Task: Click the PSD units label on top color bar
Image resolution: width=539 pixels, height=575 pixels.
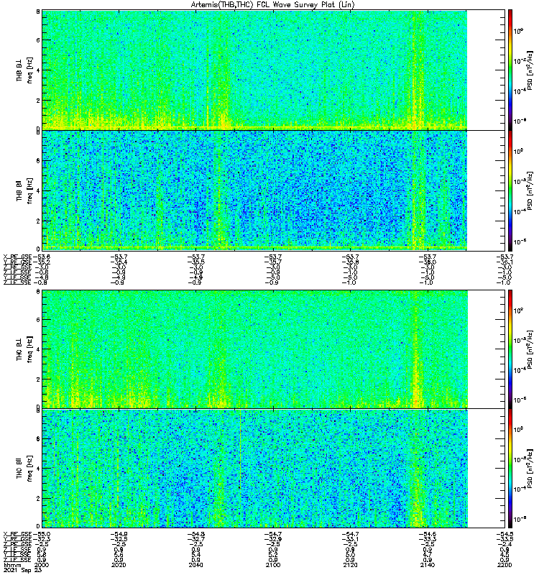Action: click(530, 70)
